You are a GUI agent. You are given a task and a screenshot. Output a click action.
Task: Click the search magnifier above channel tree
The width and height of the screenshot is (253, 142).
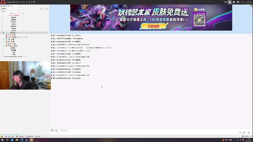(x=12, y=6)
